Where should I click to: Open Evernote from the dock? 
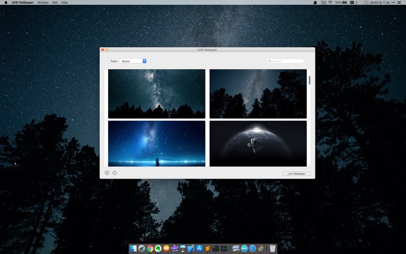158,248
